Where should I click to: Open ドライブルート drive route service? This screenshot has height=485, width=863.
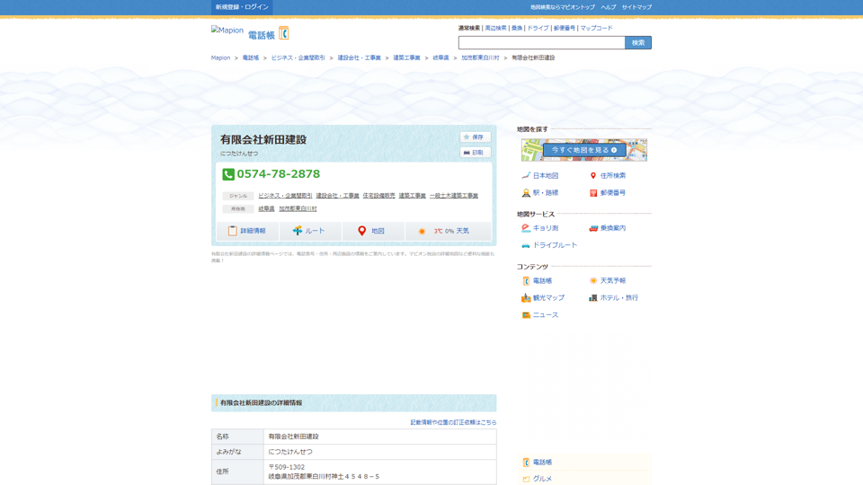548,245
